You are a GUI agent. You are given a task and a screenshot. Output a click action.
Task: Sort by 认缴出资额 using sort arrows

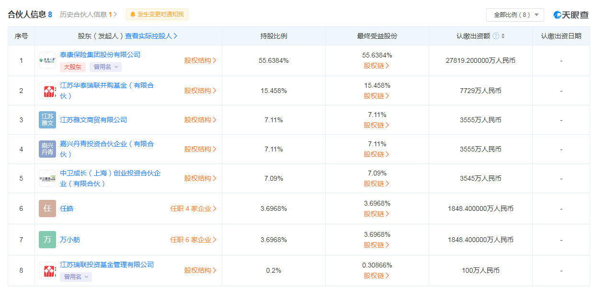tap(503, 36)
